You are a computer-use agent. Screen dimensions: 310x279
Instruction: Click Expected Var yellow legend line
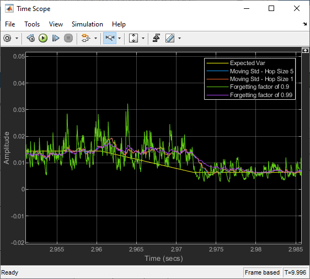click(x=217, y=63)
